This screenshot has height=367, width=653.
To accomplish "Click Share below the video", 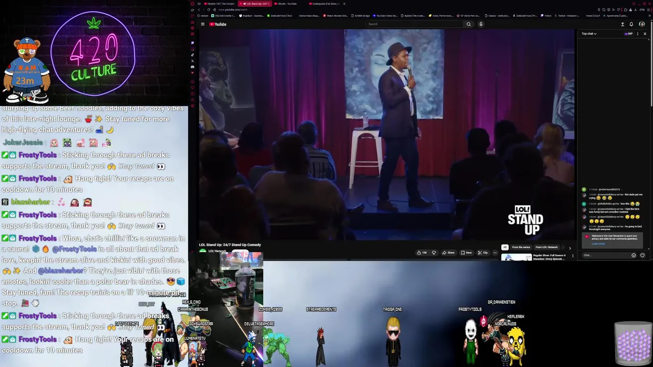I will coord(448,252).
